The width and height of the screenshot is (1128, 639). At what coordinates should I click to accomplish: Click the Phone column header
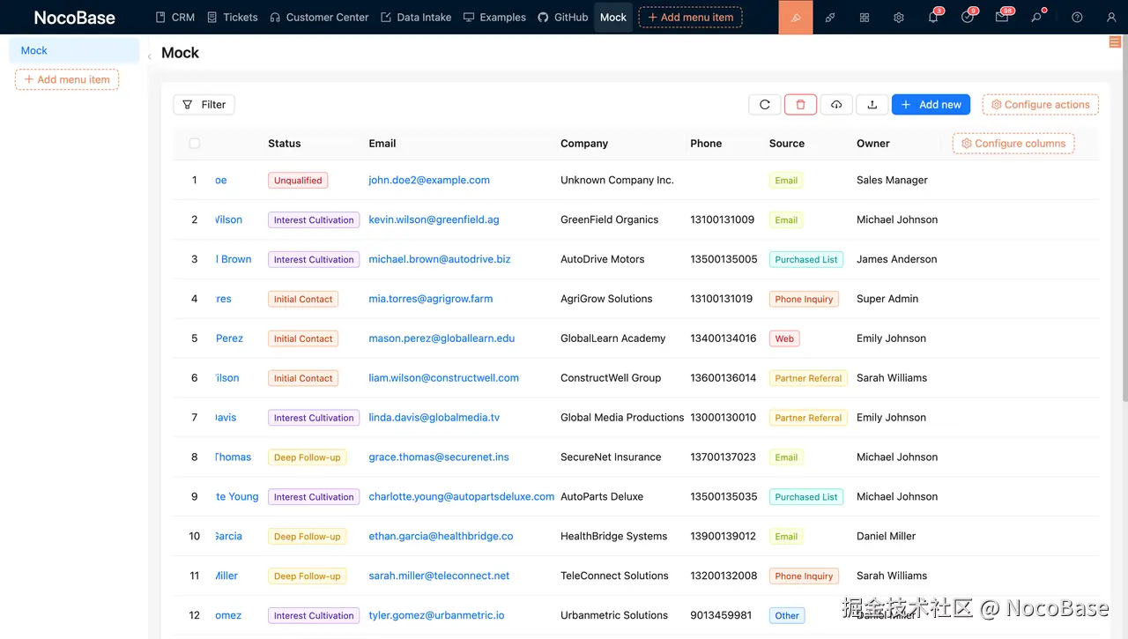706,143
